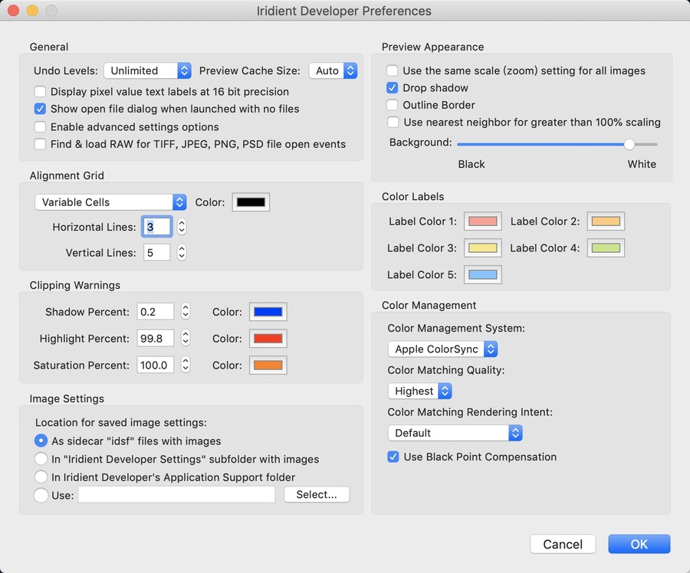The width and height of the screenshot is (690, 573).
Task: Open the Undo Levels dropdown
Action: (147, 70)
